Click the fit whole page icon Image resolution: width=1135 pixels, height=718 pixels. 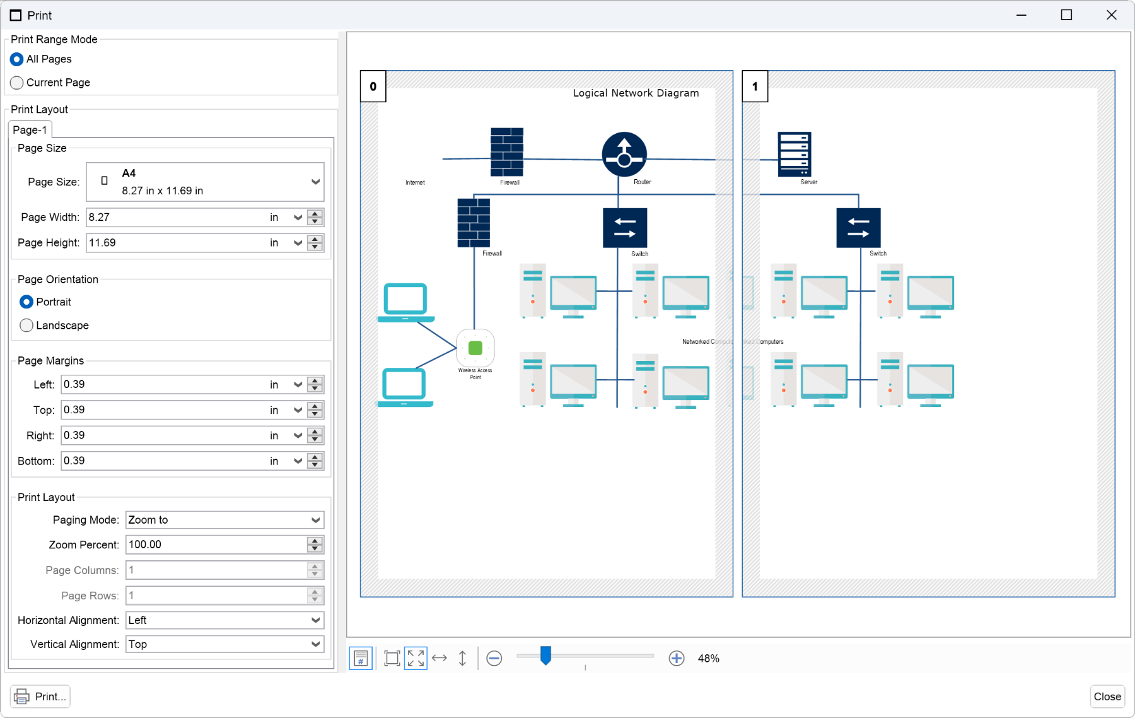(392, 659)
